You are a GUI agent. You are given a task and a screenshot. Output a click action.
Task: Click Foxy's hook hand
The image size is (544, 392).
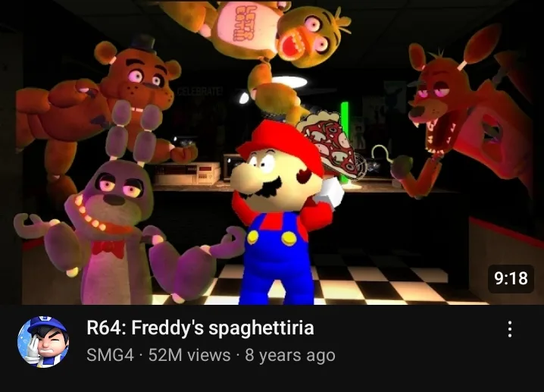[383, 155]
